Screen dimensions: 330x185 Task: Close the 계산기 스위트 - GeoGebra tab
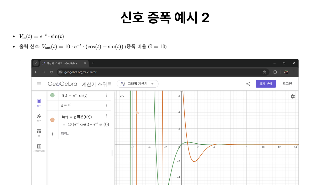pos(85,63)
